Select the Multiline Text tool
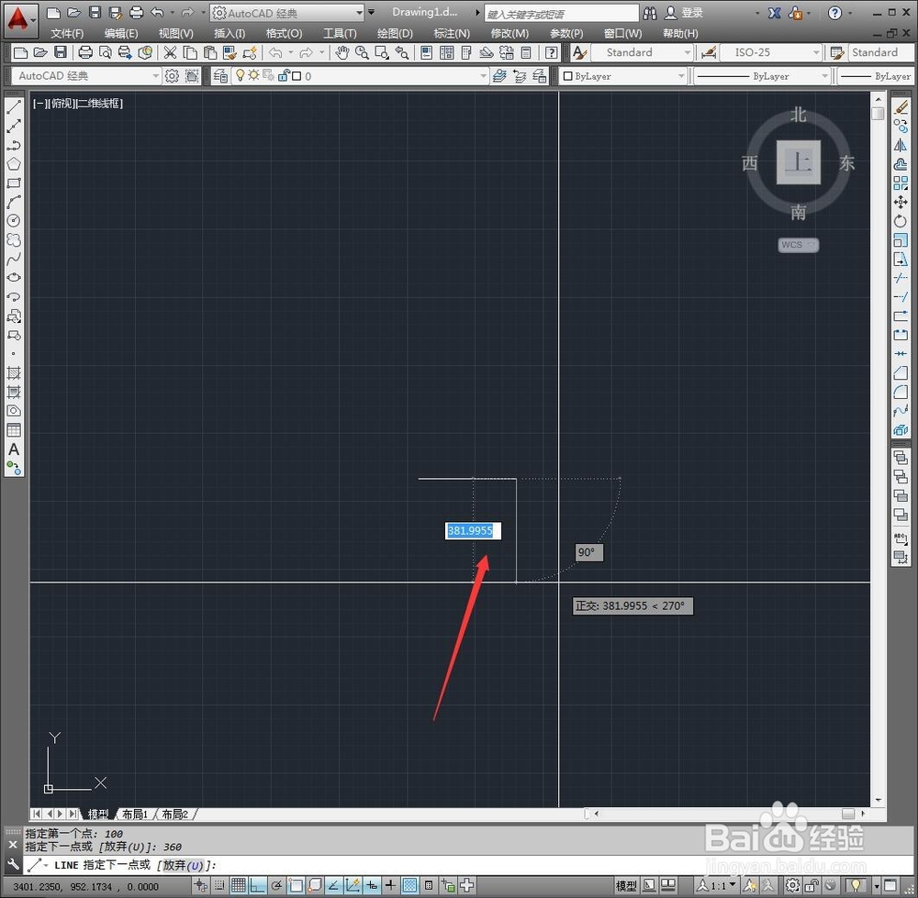Screen dimensions: 918x898 tap(14, 449)
